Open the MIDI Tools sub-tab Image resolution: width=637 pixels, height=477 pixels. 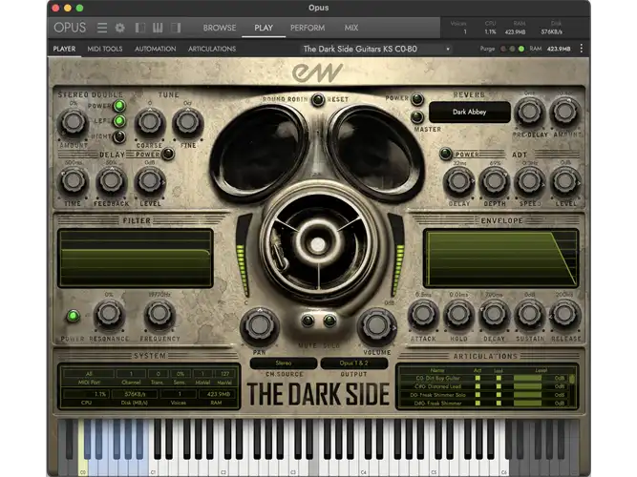point(105,49)
